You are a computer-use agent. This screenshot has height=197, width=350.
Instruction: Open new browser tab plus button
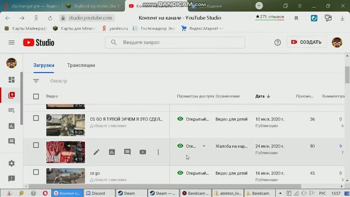pyautogui.click(x=259, y=5)
